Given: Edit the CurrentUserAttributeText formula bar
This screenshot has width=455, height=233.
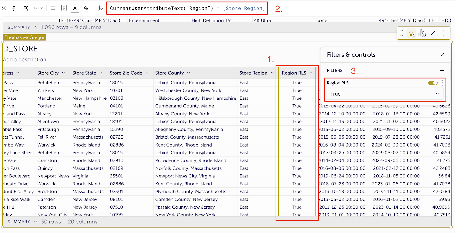Looking at the screenshot, I should (187, 8).
